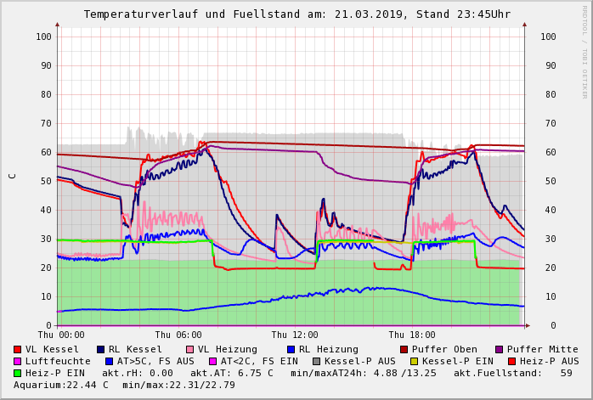This screenshot has height=400, width=593.
Task: Click the dark red Puffer Oben swatch
Action: [x=404, y=349]
